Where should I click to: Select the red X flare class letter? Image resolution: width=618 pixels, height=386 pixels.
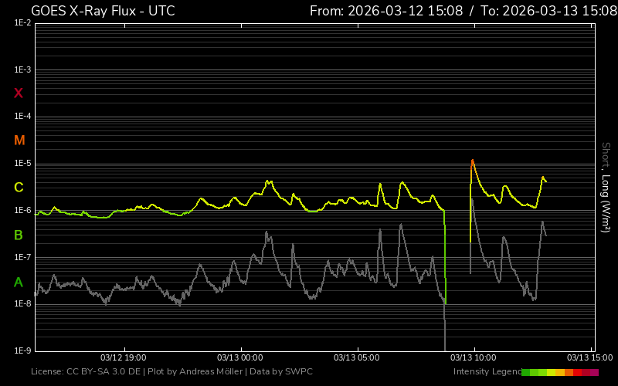point(18,93)
